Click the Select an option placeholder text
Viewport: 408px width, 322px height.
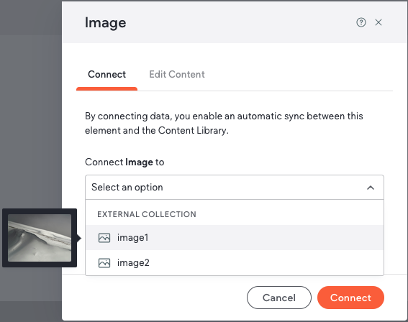(x=127, y=188)
